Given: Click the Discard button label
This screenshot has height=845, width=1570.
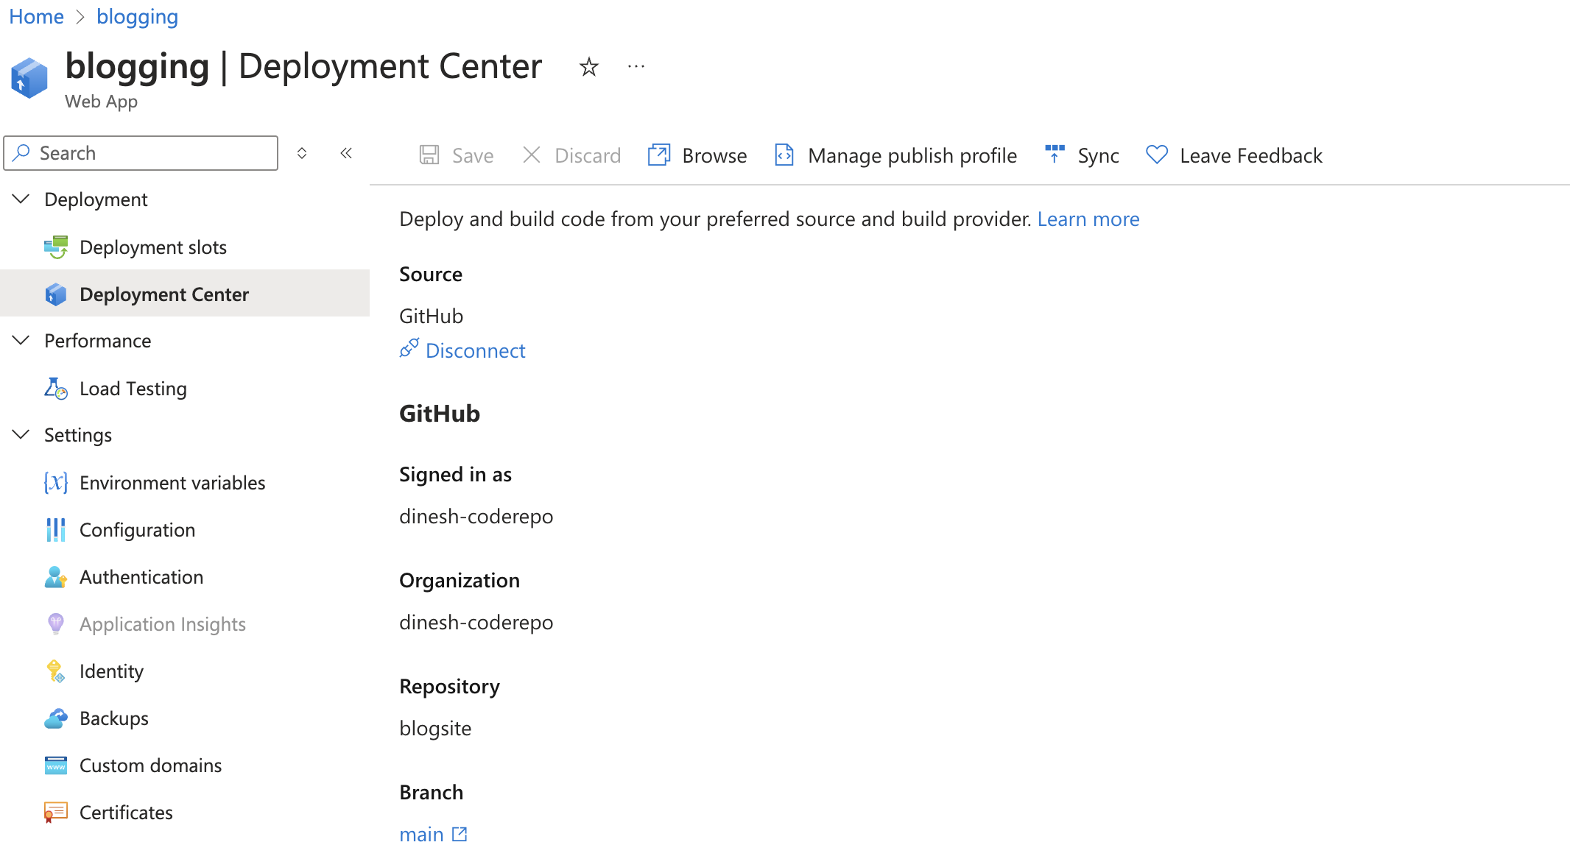Looking at the screenshot, I should 588,155.
